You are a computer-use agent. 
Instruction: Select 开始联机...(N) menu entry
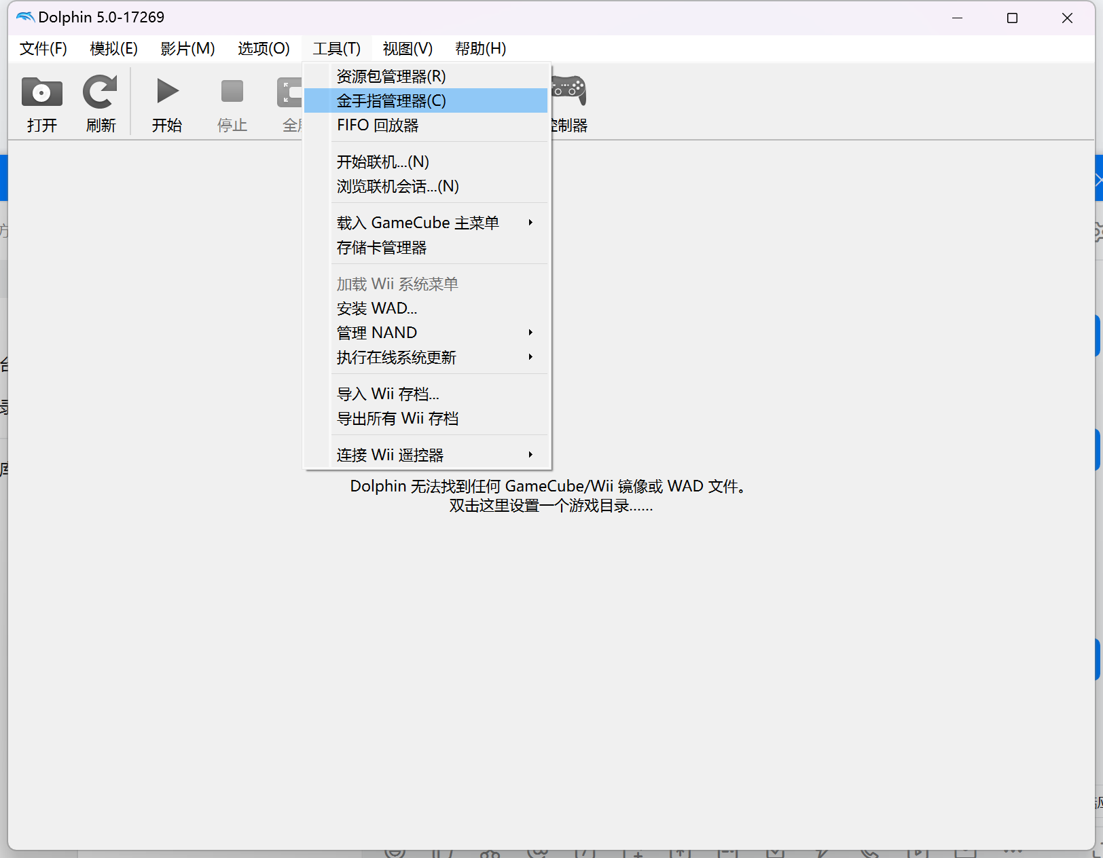[x=426, y=162]
